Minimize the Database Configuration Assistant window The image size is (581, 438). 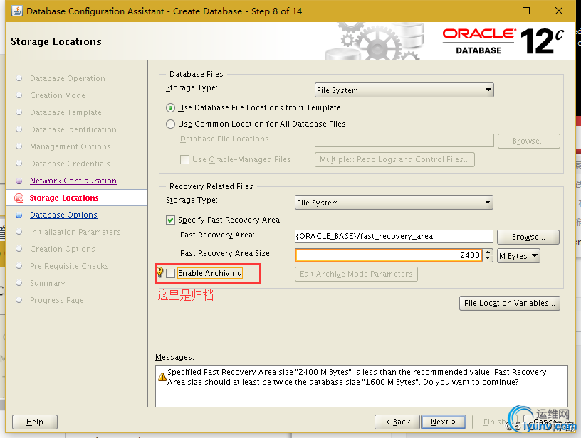point(494,11)
